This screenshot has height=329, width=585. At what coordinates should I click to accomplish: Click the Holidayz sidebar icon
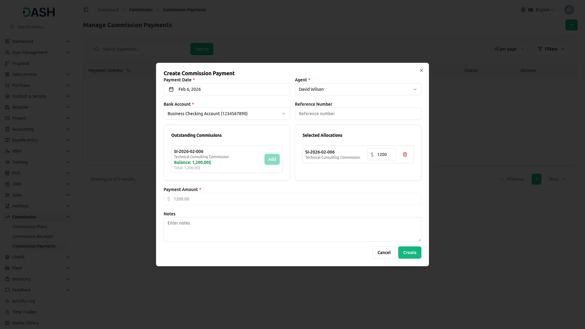[x=7, y=206]
